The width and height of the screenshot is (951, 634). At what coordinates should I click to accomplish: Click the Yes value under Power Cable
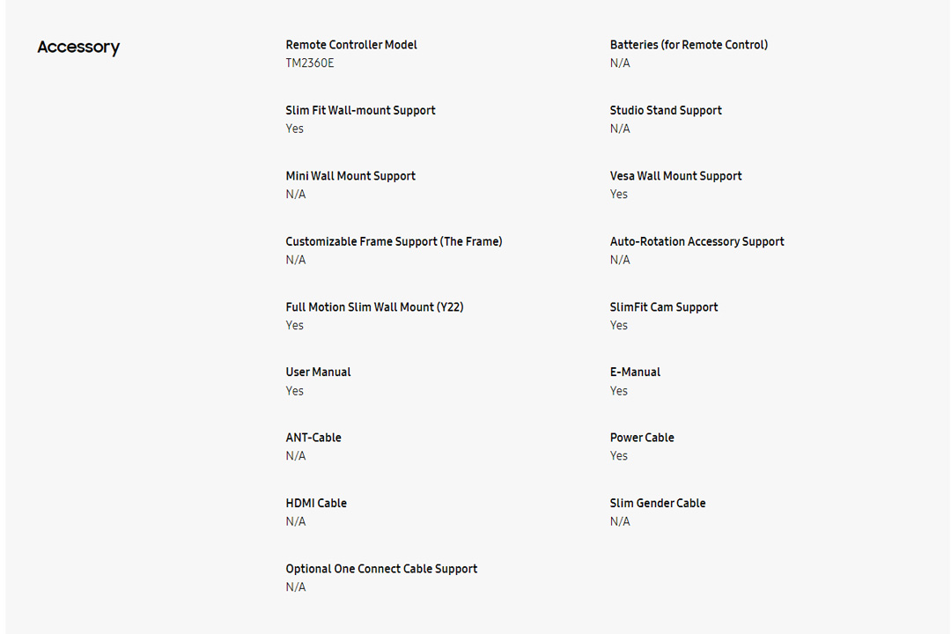tap(619, 456)
